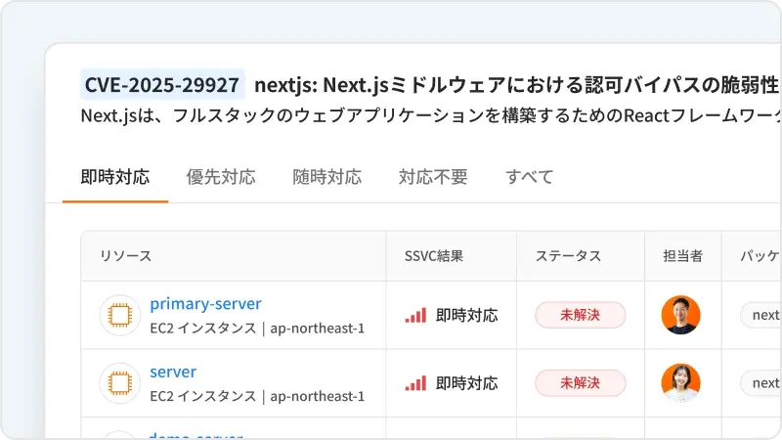Viewport: 782px width, 440px height.
Task: Click the EC2 chip icon for primary-server
Action: tap(119, 315)
